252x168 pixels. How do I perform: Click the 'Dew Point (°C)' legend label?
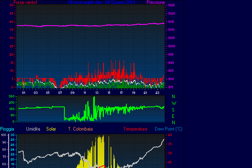click(x=169, y=129)
